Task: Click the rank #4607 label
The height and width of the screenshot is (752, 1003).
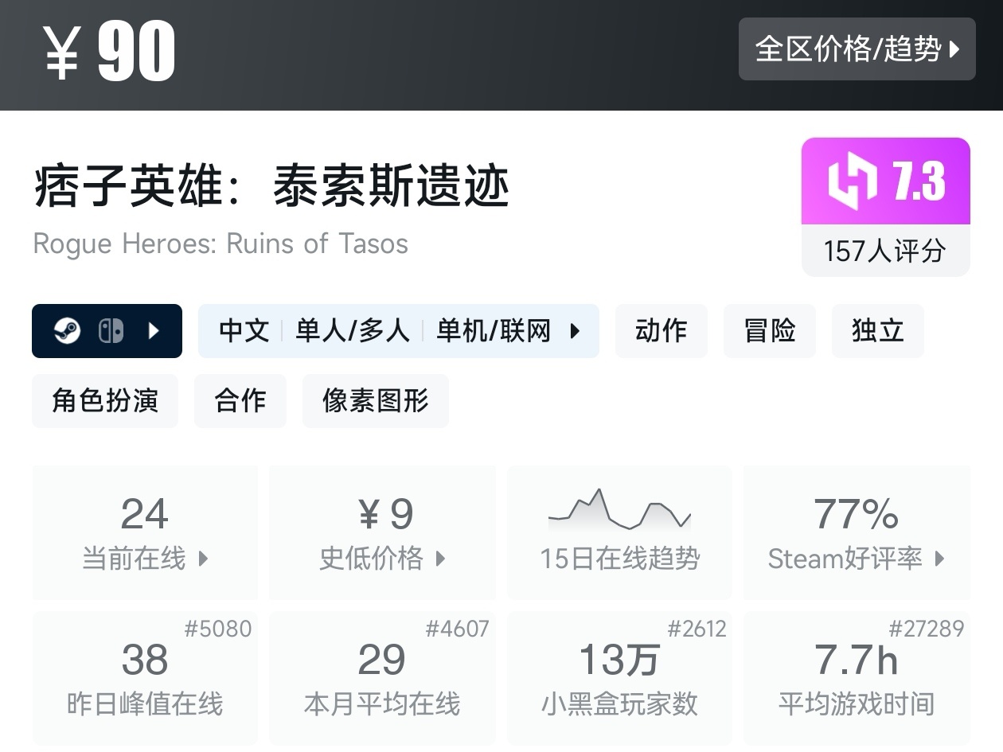Action: [457, 629]
